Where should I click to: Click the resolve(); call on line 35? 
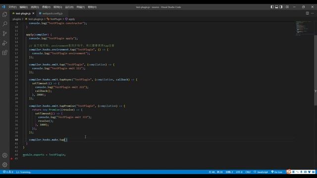coord(46,121)
